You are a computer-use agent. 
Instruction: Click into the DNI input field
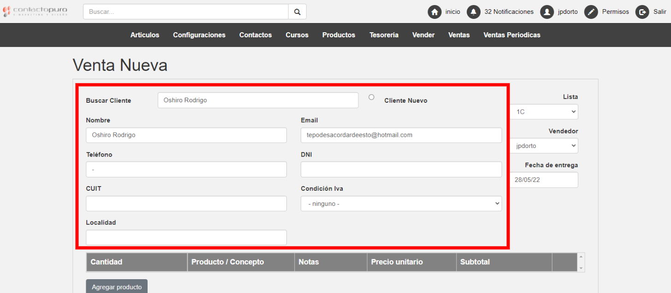(401, 170)
